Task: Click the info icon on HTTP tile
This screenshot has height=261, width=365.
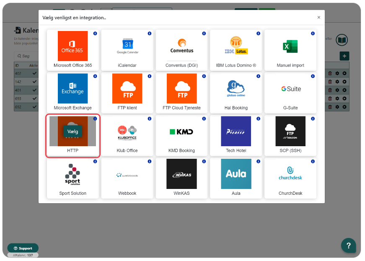Action: 95,119
